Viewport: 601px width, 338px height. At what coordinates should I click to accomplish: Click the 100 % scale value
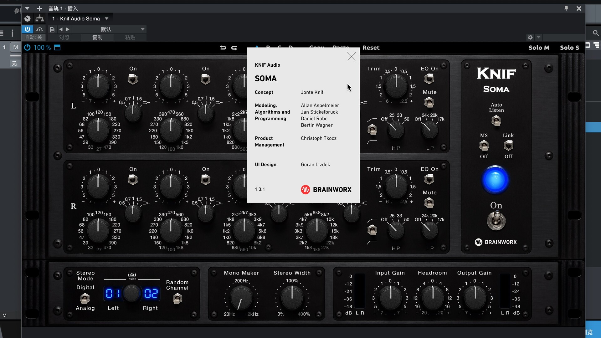click(42, 48)
